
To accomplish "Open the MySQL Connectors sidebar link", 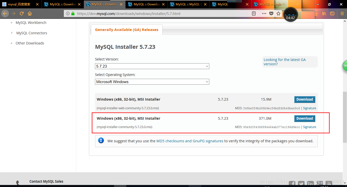I will pyautogui.click(x=32, y=33).
